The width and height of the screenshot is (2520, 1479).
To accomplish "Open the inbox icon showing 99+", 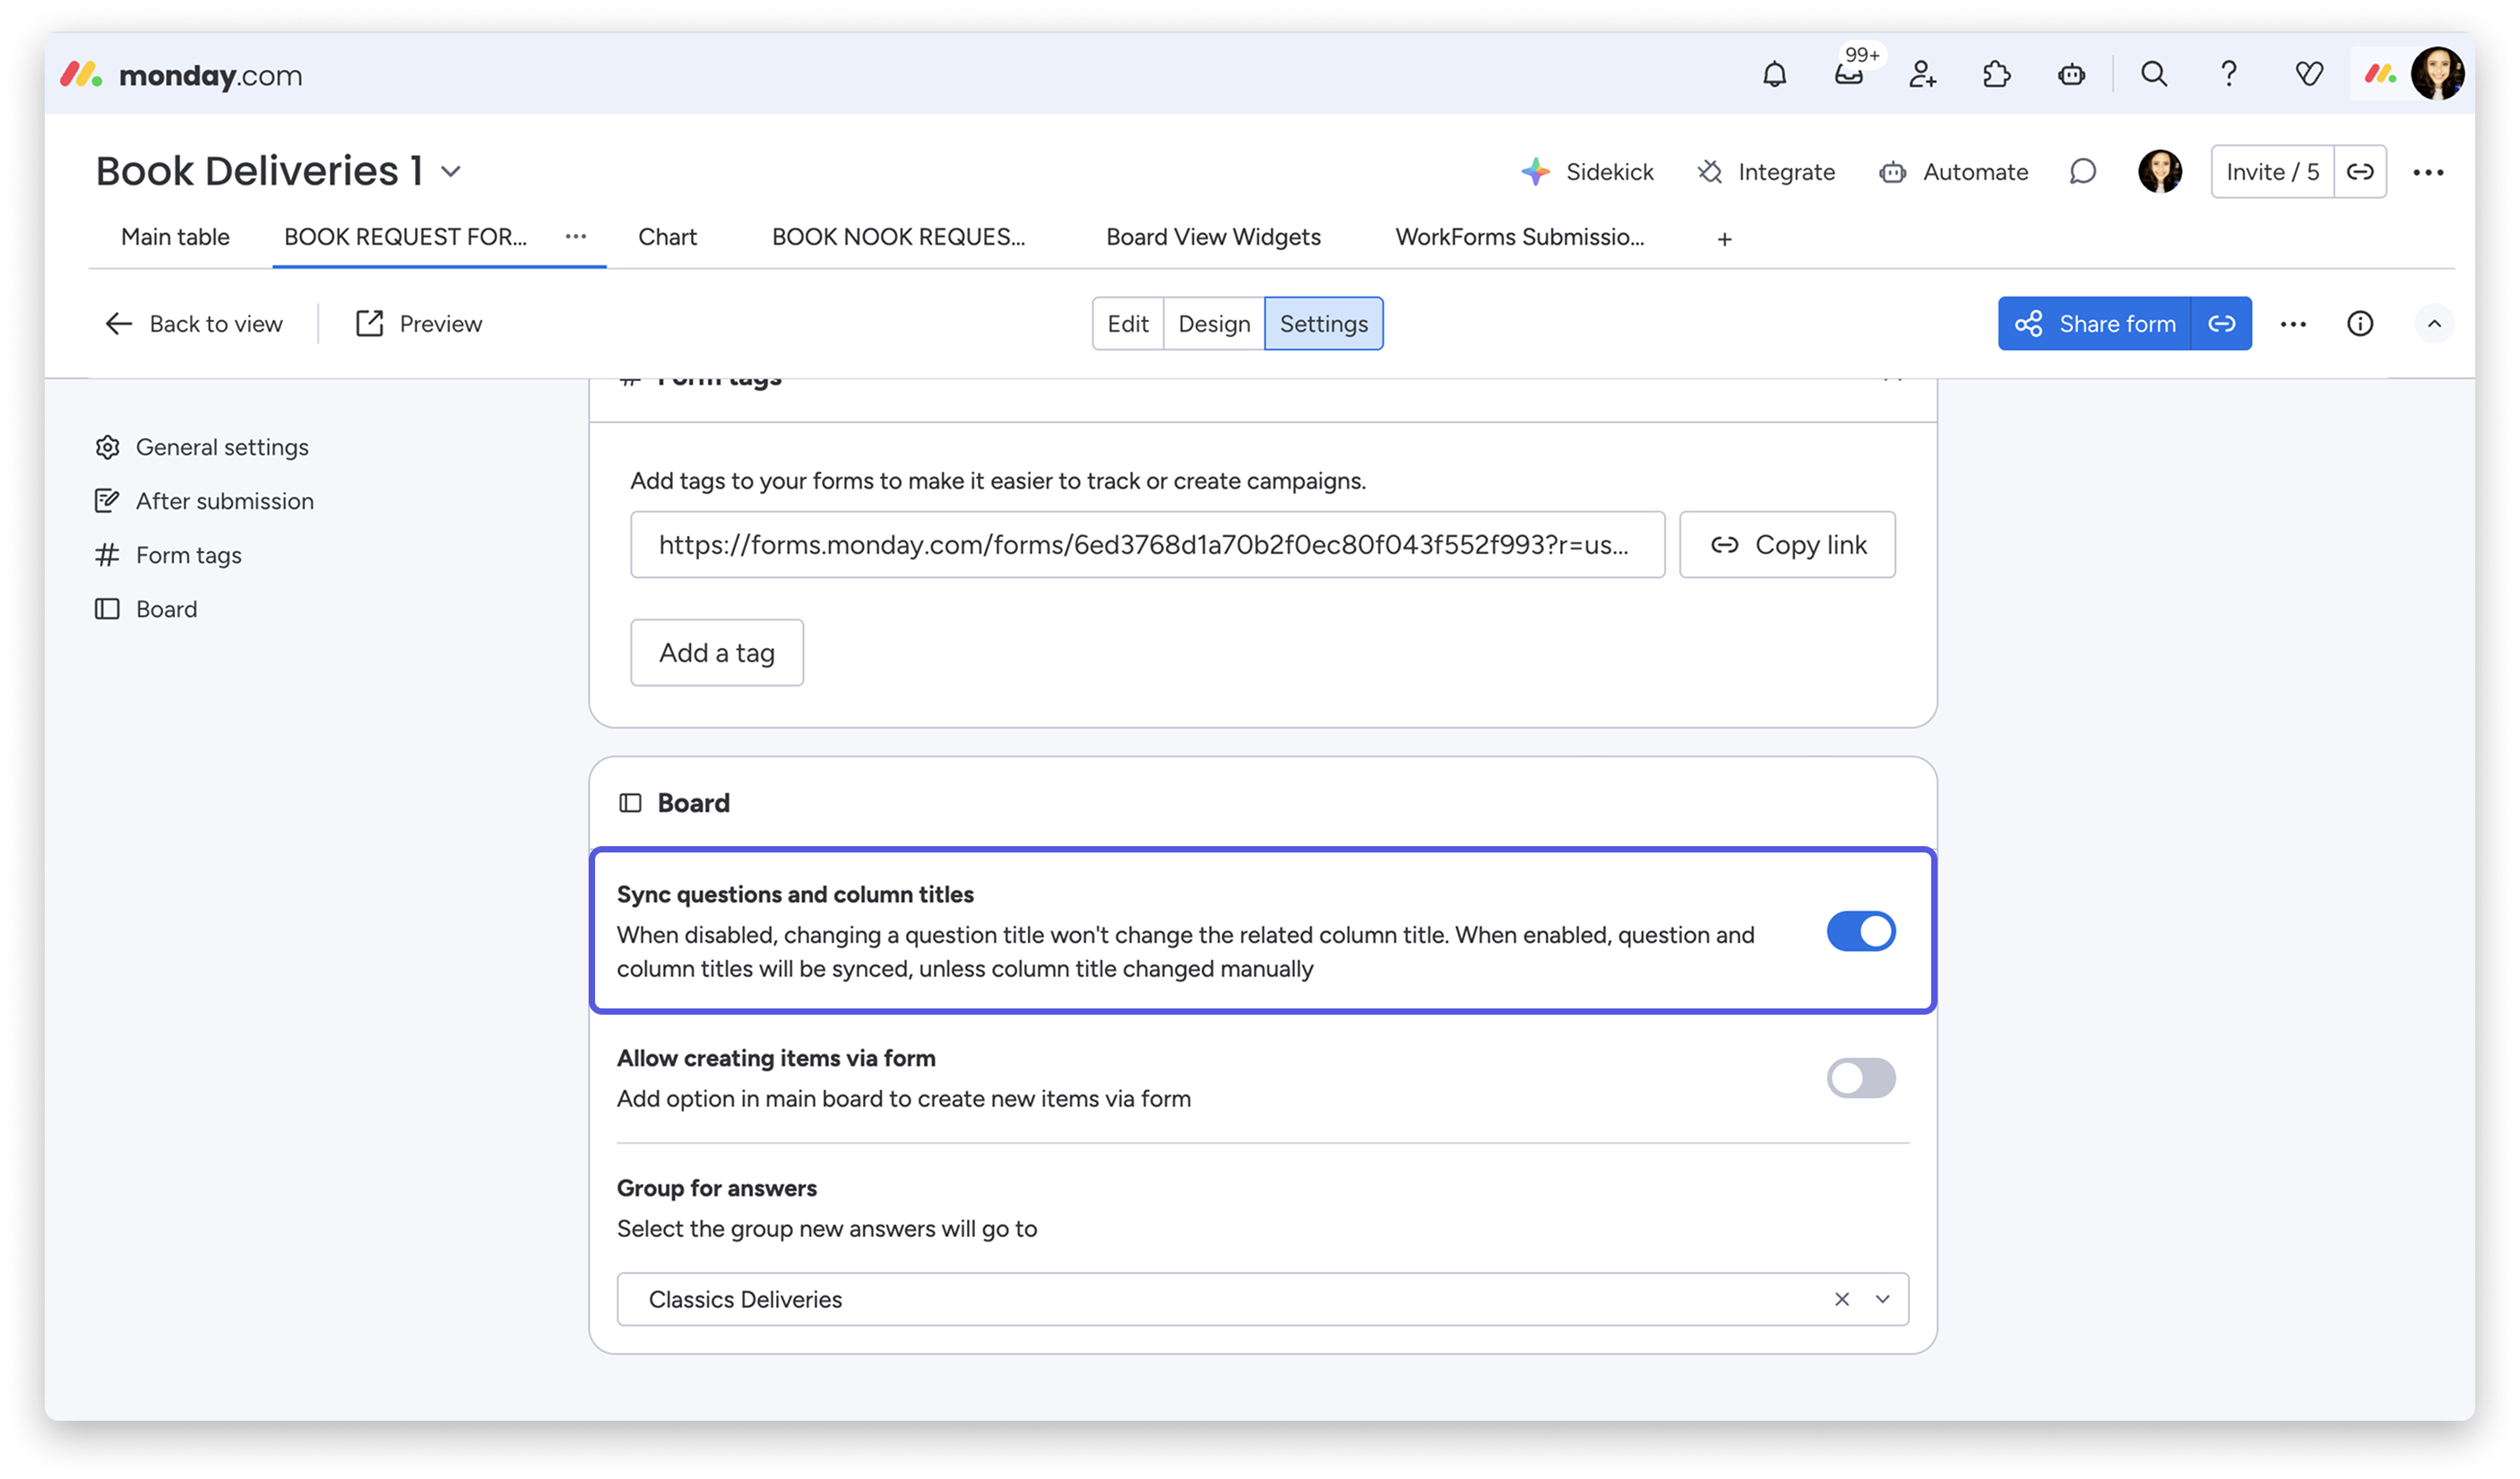I will pos(1850,78).
